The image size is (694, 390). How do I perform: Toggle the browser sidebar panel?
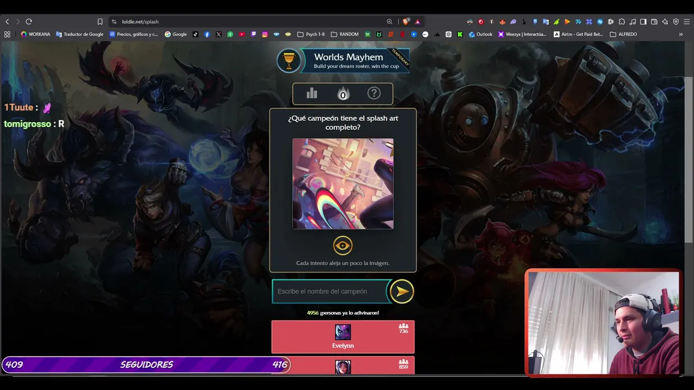click(643, 22)
